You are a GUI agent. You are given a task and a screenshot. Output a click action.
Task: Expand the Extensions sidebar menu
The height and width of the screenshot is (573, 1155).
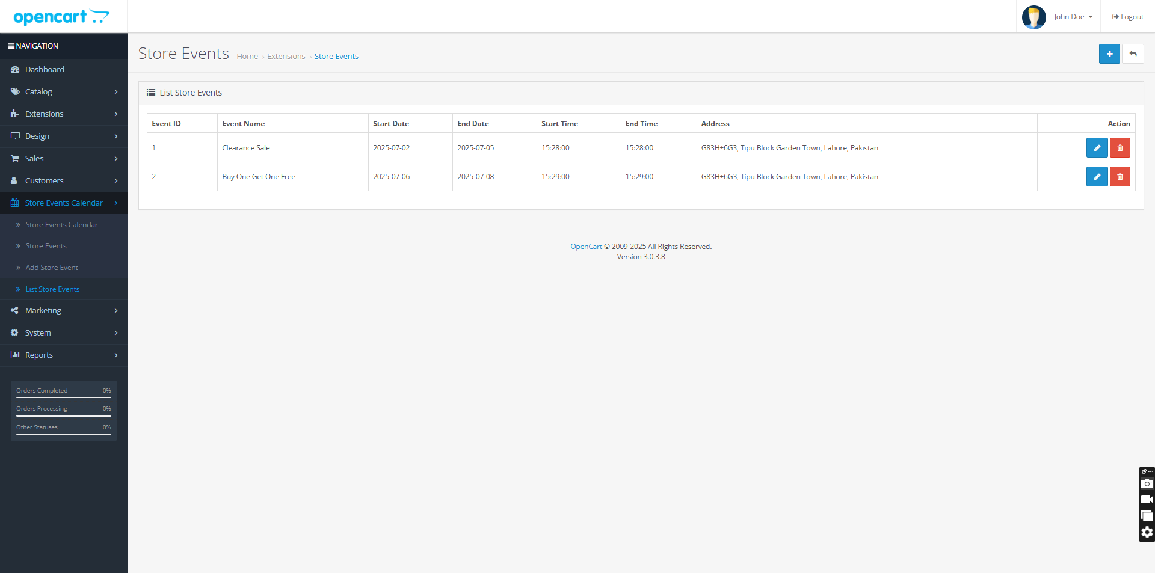63,114
